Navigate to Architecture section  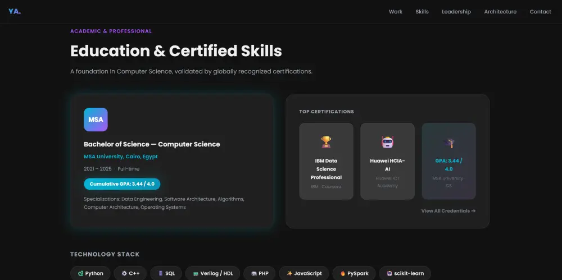click(x=500, y=12)
